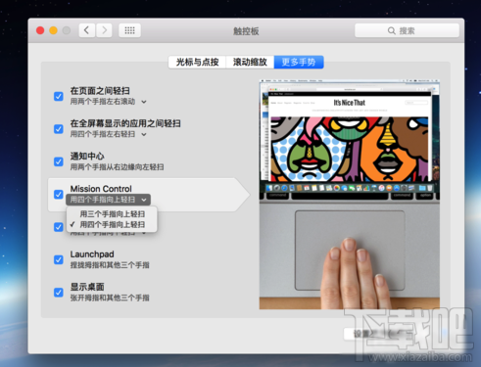Screen dimensions: 481x367
Task: Click the 在全屏幕显示的应用之间轻扫 title
Action: pyautogui.click(x=125, y=123)
